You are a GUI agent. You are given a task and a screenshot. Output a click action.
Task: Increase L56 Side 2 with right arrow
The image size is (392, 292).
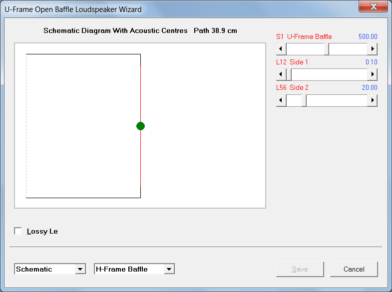click(372, 100)
